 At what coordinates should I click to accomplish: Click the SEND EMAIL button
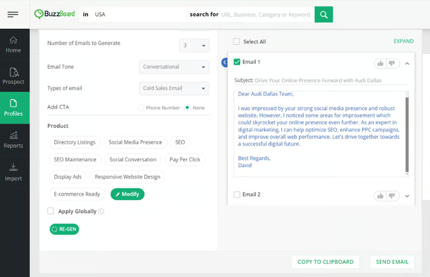[392, 262]
